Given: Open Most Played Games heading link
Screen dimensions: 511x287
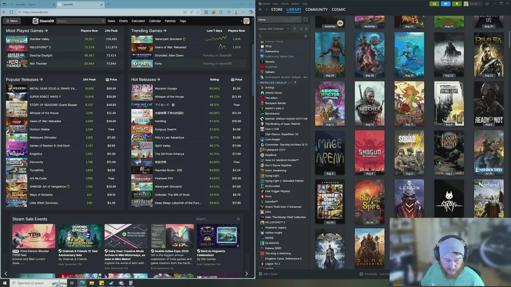Looking at the screenshot, I should (27, 31).
